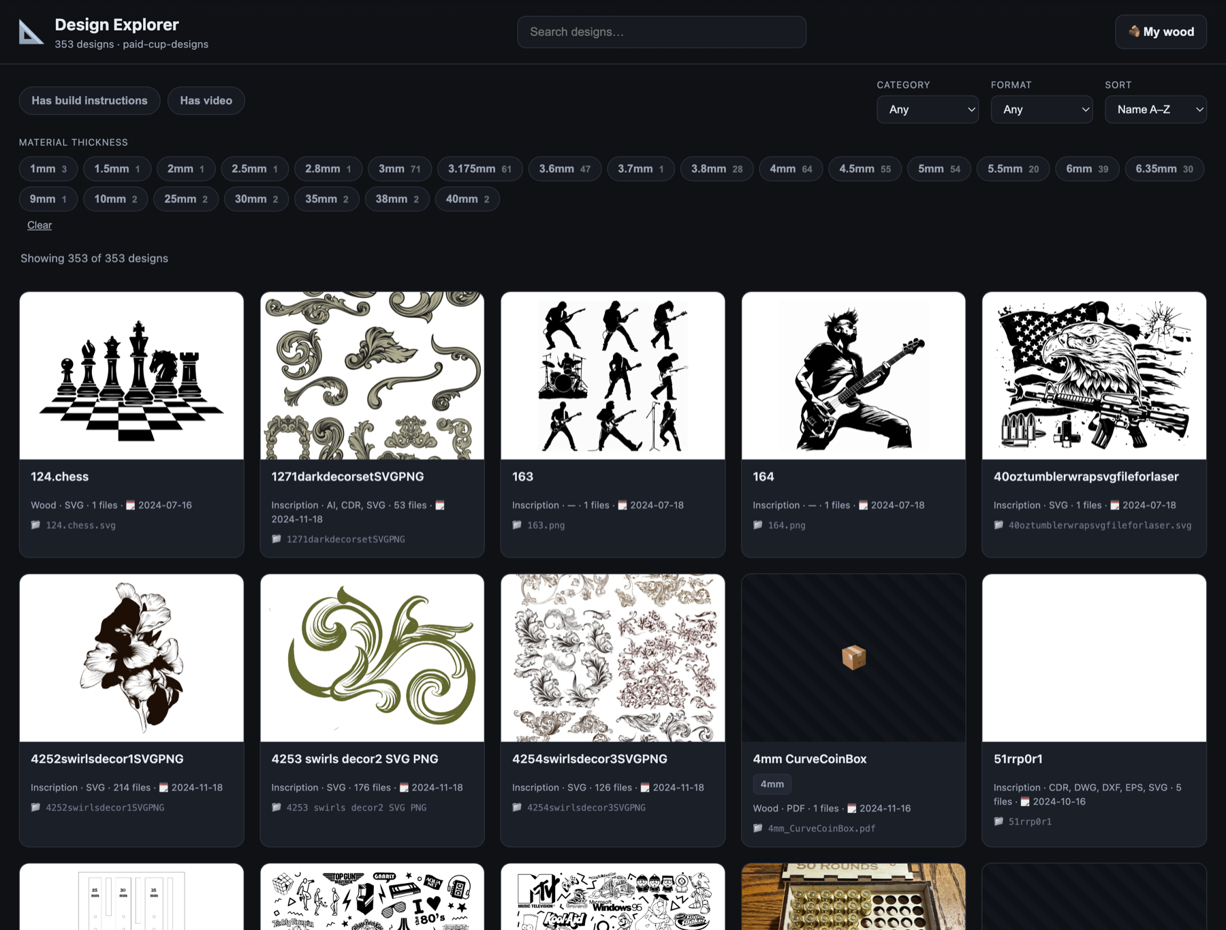This screenshot has height=930, width=1226.
Task: Click the 124.chess design title
Action: click(59, 477)
